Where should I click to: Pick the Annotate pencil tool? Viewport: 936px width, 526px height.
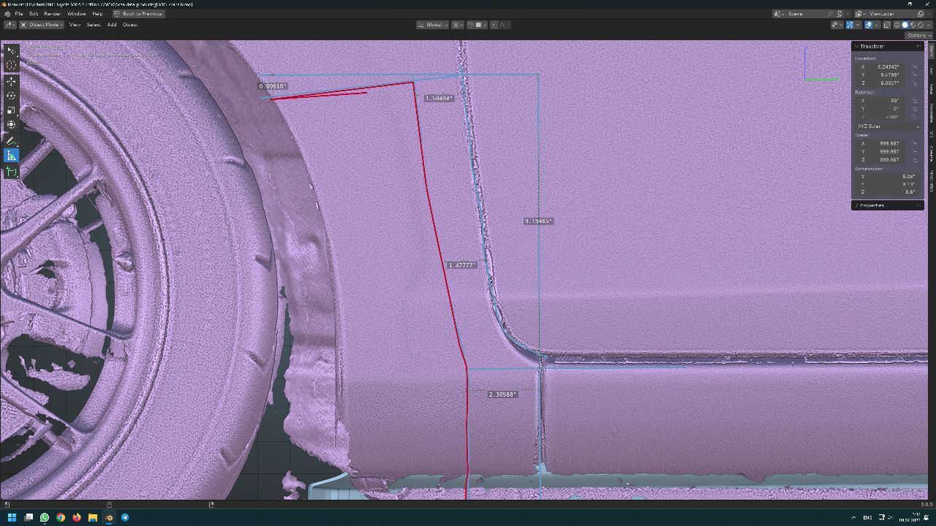tap(11, 140)
